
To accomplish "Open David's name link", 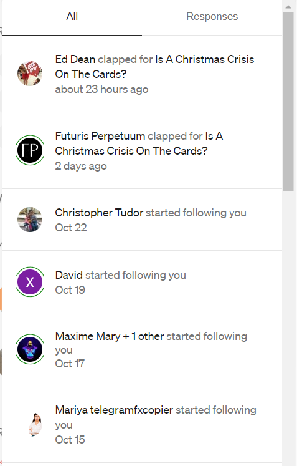I will pos(69,275).
